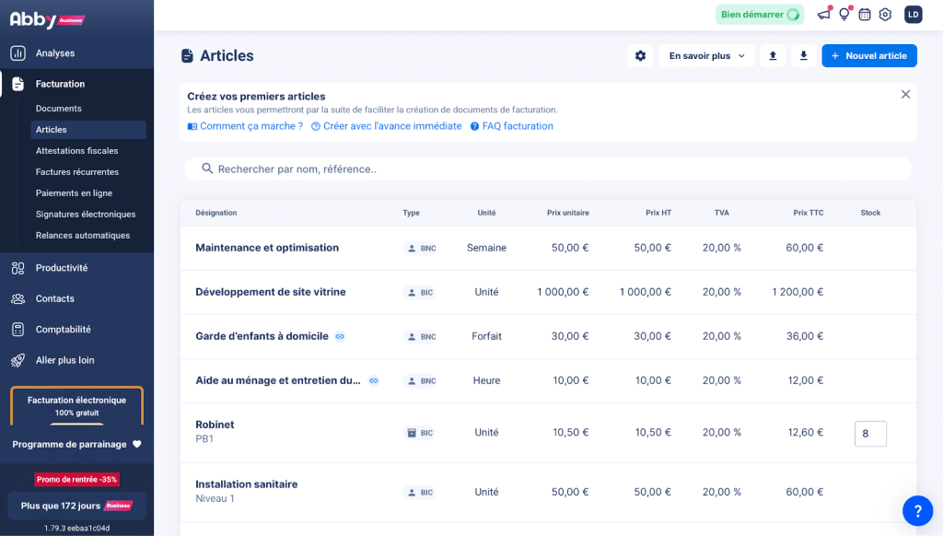Open the megaphone announcements icon
Image resolution: width=943 pixels, height=536 pixels.
point(824,15)
